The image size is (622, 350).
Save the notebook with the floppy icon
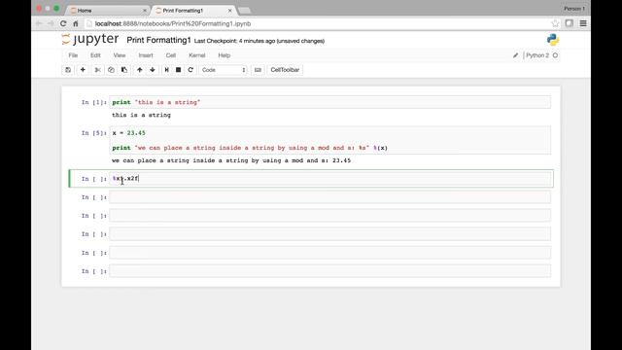click(x=68, y=70)
